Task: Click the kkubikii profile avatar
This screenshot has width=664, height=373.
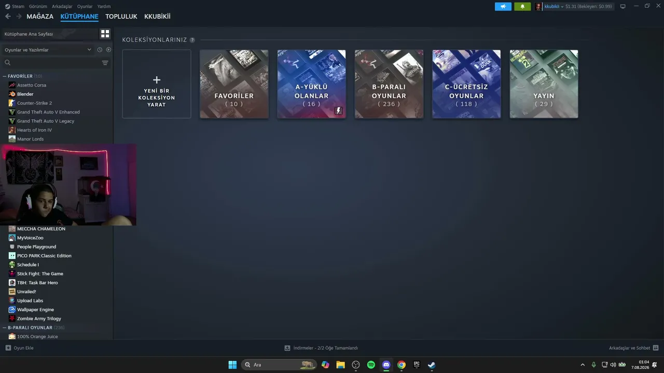Action: [538, 6]
